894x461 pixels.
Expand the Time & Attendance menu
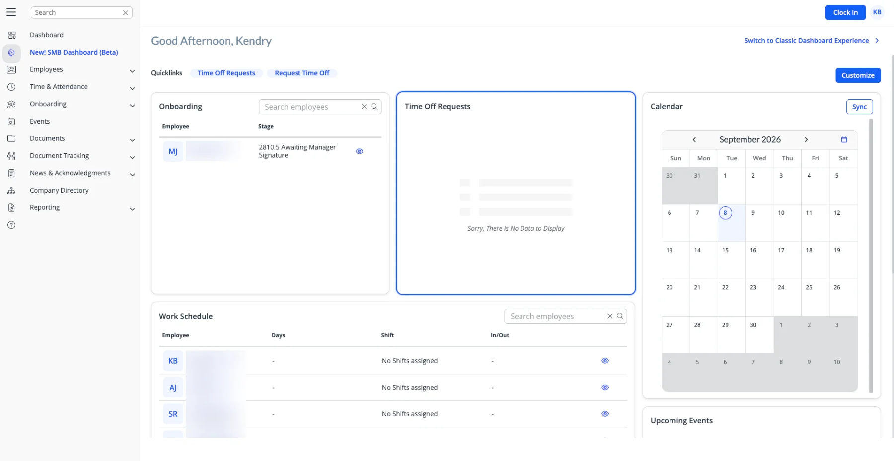(132, 89)
